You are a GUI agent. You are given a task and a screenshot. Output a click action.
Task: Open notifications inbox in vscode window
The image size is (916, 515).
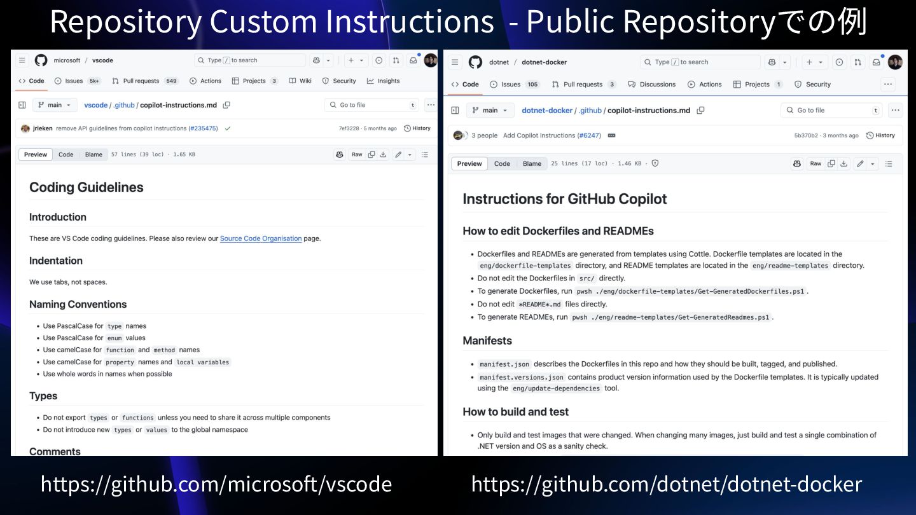[x=413, y=60]
